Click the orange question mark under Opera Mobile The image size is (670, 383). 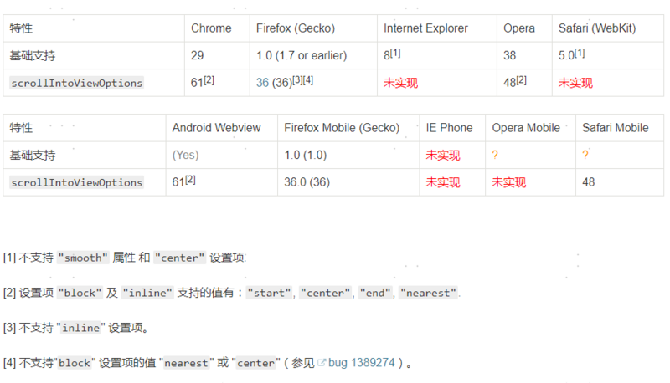(x=495, y=155)
